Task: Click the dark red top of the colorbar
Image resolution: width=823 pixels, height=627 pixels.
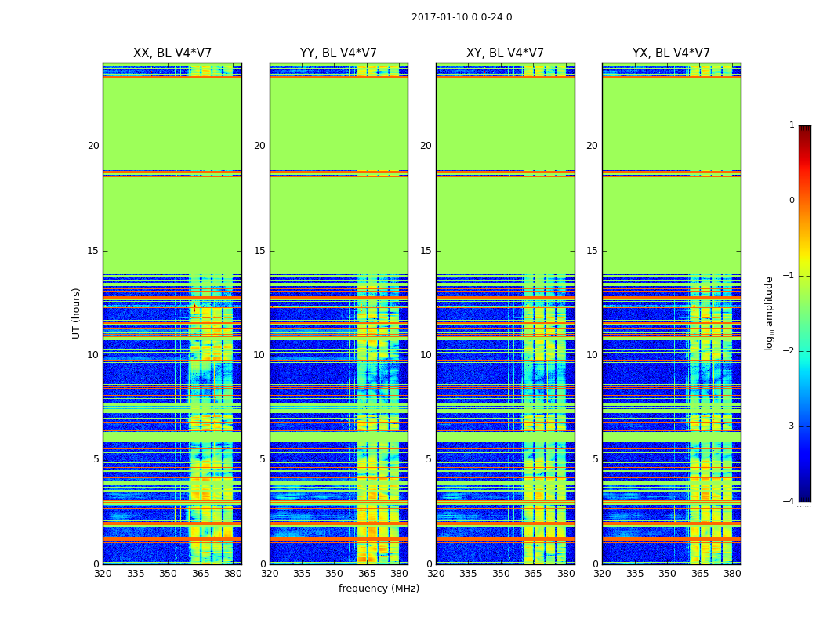Action: tap(804, 129)
